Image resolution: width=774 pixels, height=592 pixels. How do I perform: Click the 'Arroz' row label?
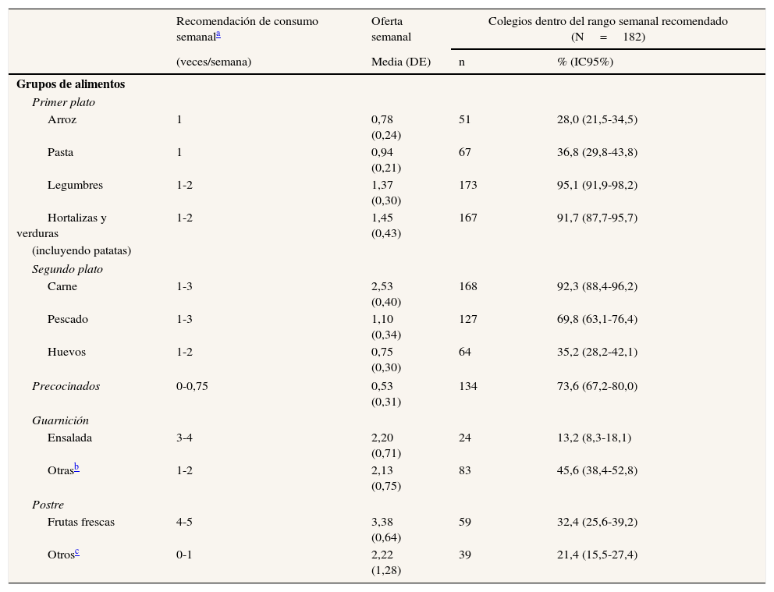tap(62, 119)
